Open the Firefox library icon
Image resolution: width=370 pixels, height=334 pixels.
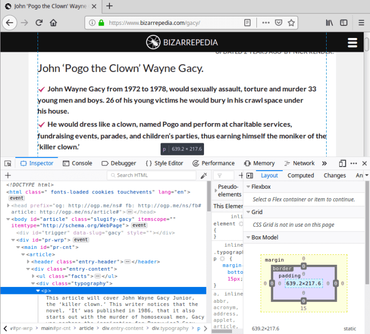pyautogui.click(x=329, y=23)
